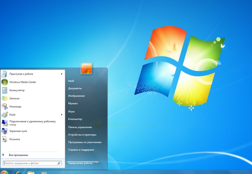
Task: Open the Ножницы scissors icon
Action: click(5, 106)
